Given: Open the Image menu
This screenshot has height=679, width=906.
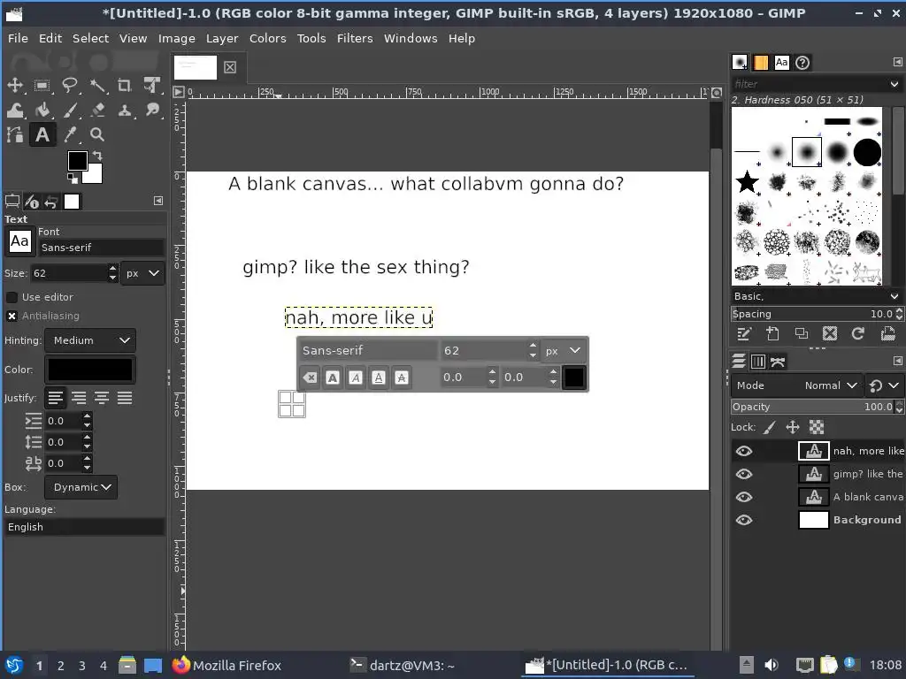Looking at the screenshot, I should coord(176,38).
